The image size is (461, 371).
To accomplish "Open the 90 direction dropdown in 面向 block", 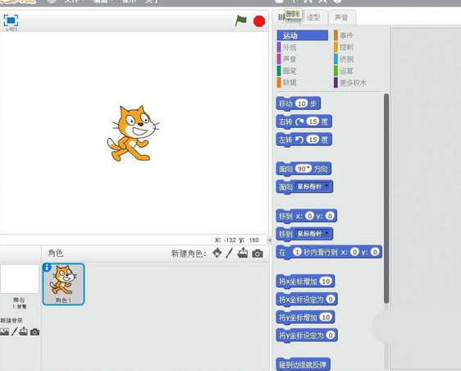I will [x=308, y=167].
